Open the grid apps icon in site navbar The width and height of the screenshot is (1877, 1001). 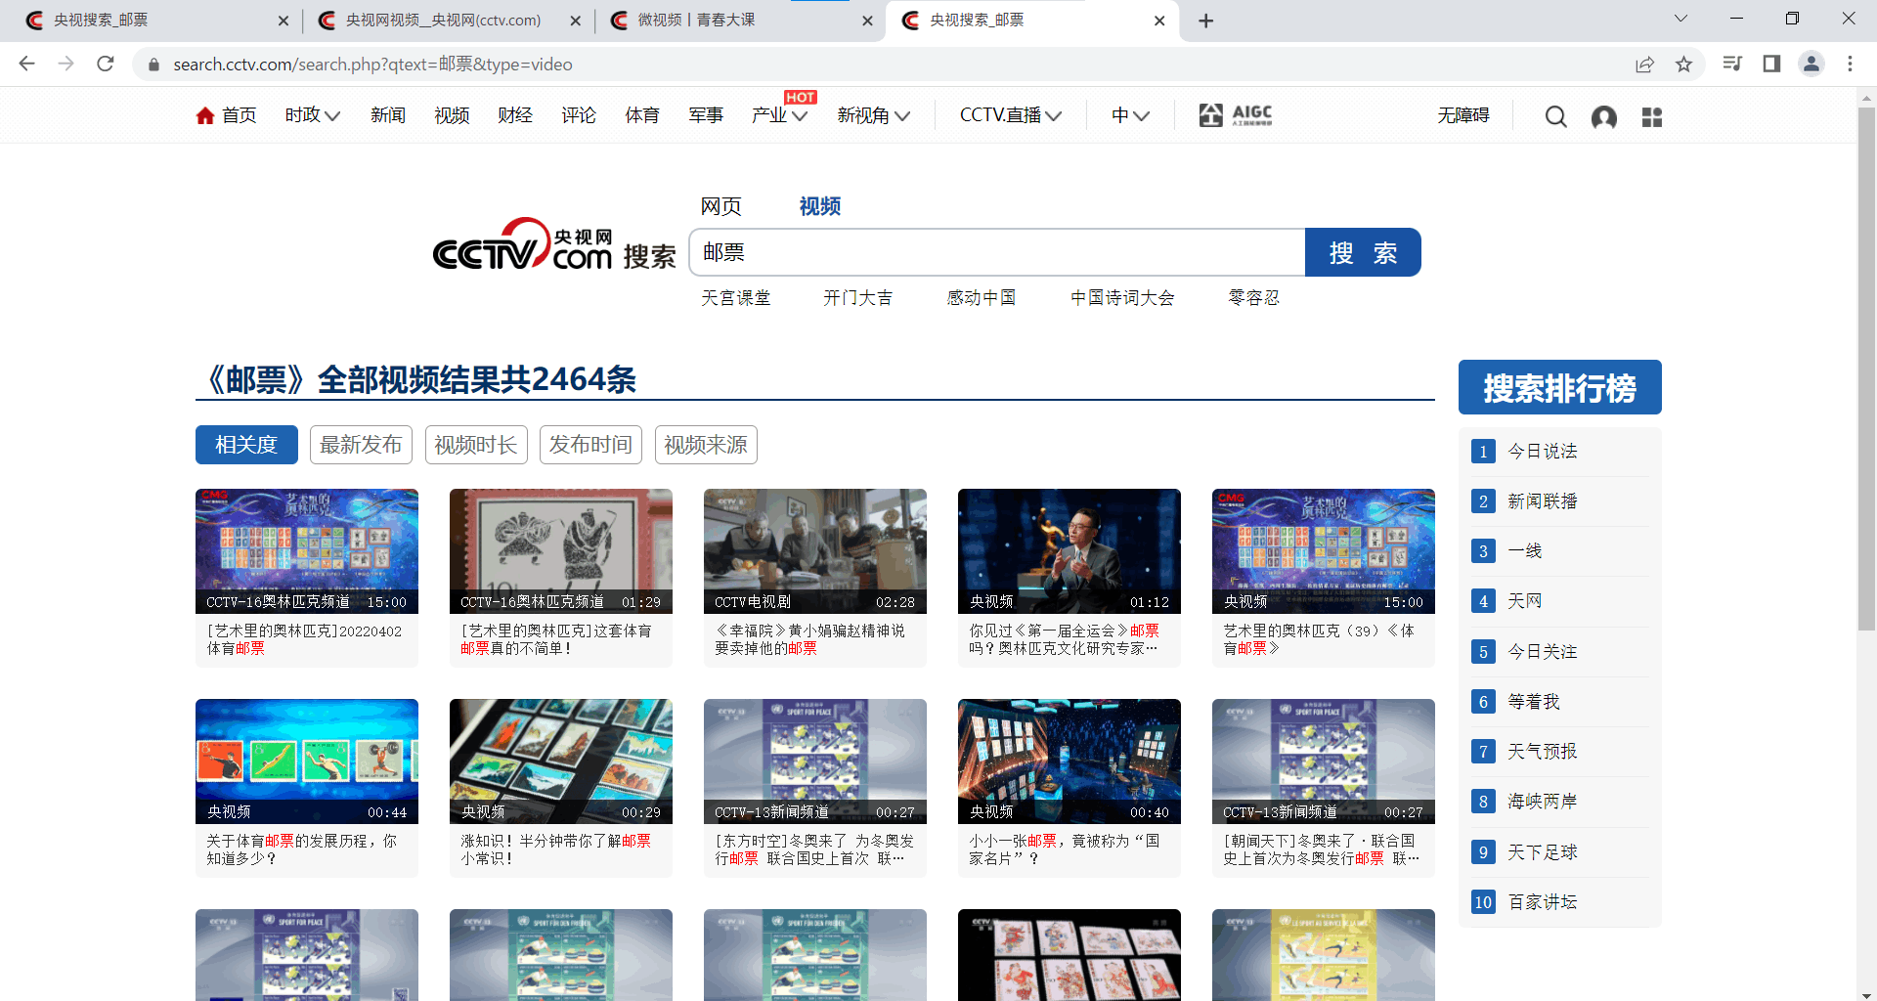click(x=1652, y=117)
